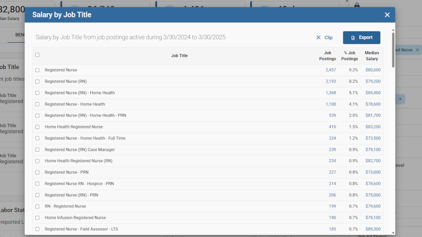
Task: Click the 9.2% job postings cell
Action: pyautogui.click(x=353, y=70)
